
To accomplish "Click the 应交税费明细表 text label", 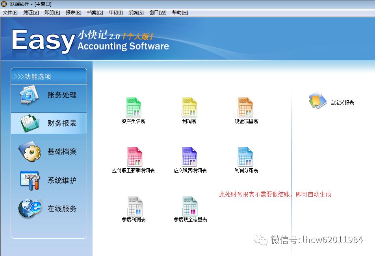I will (x=190, y=171).
